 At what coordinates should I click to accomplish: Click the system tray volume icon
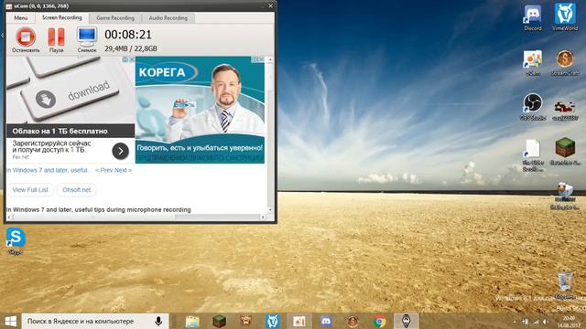(x=546, y=322)
